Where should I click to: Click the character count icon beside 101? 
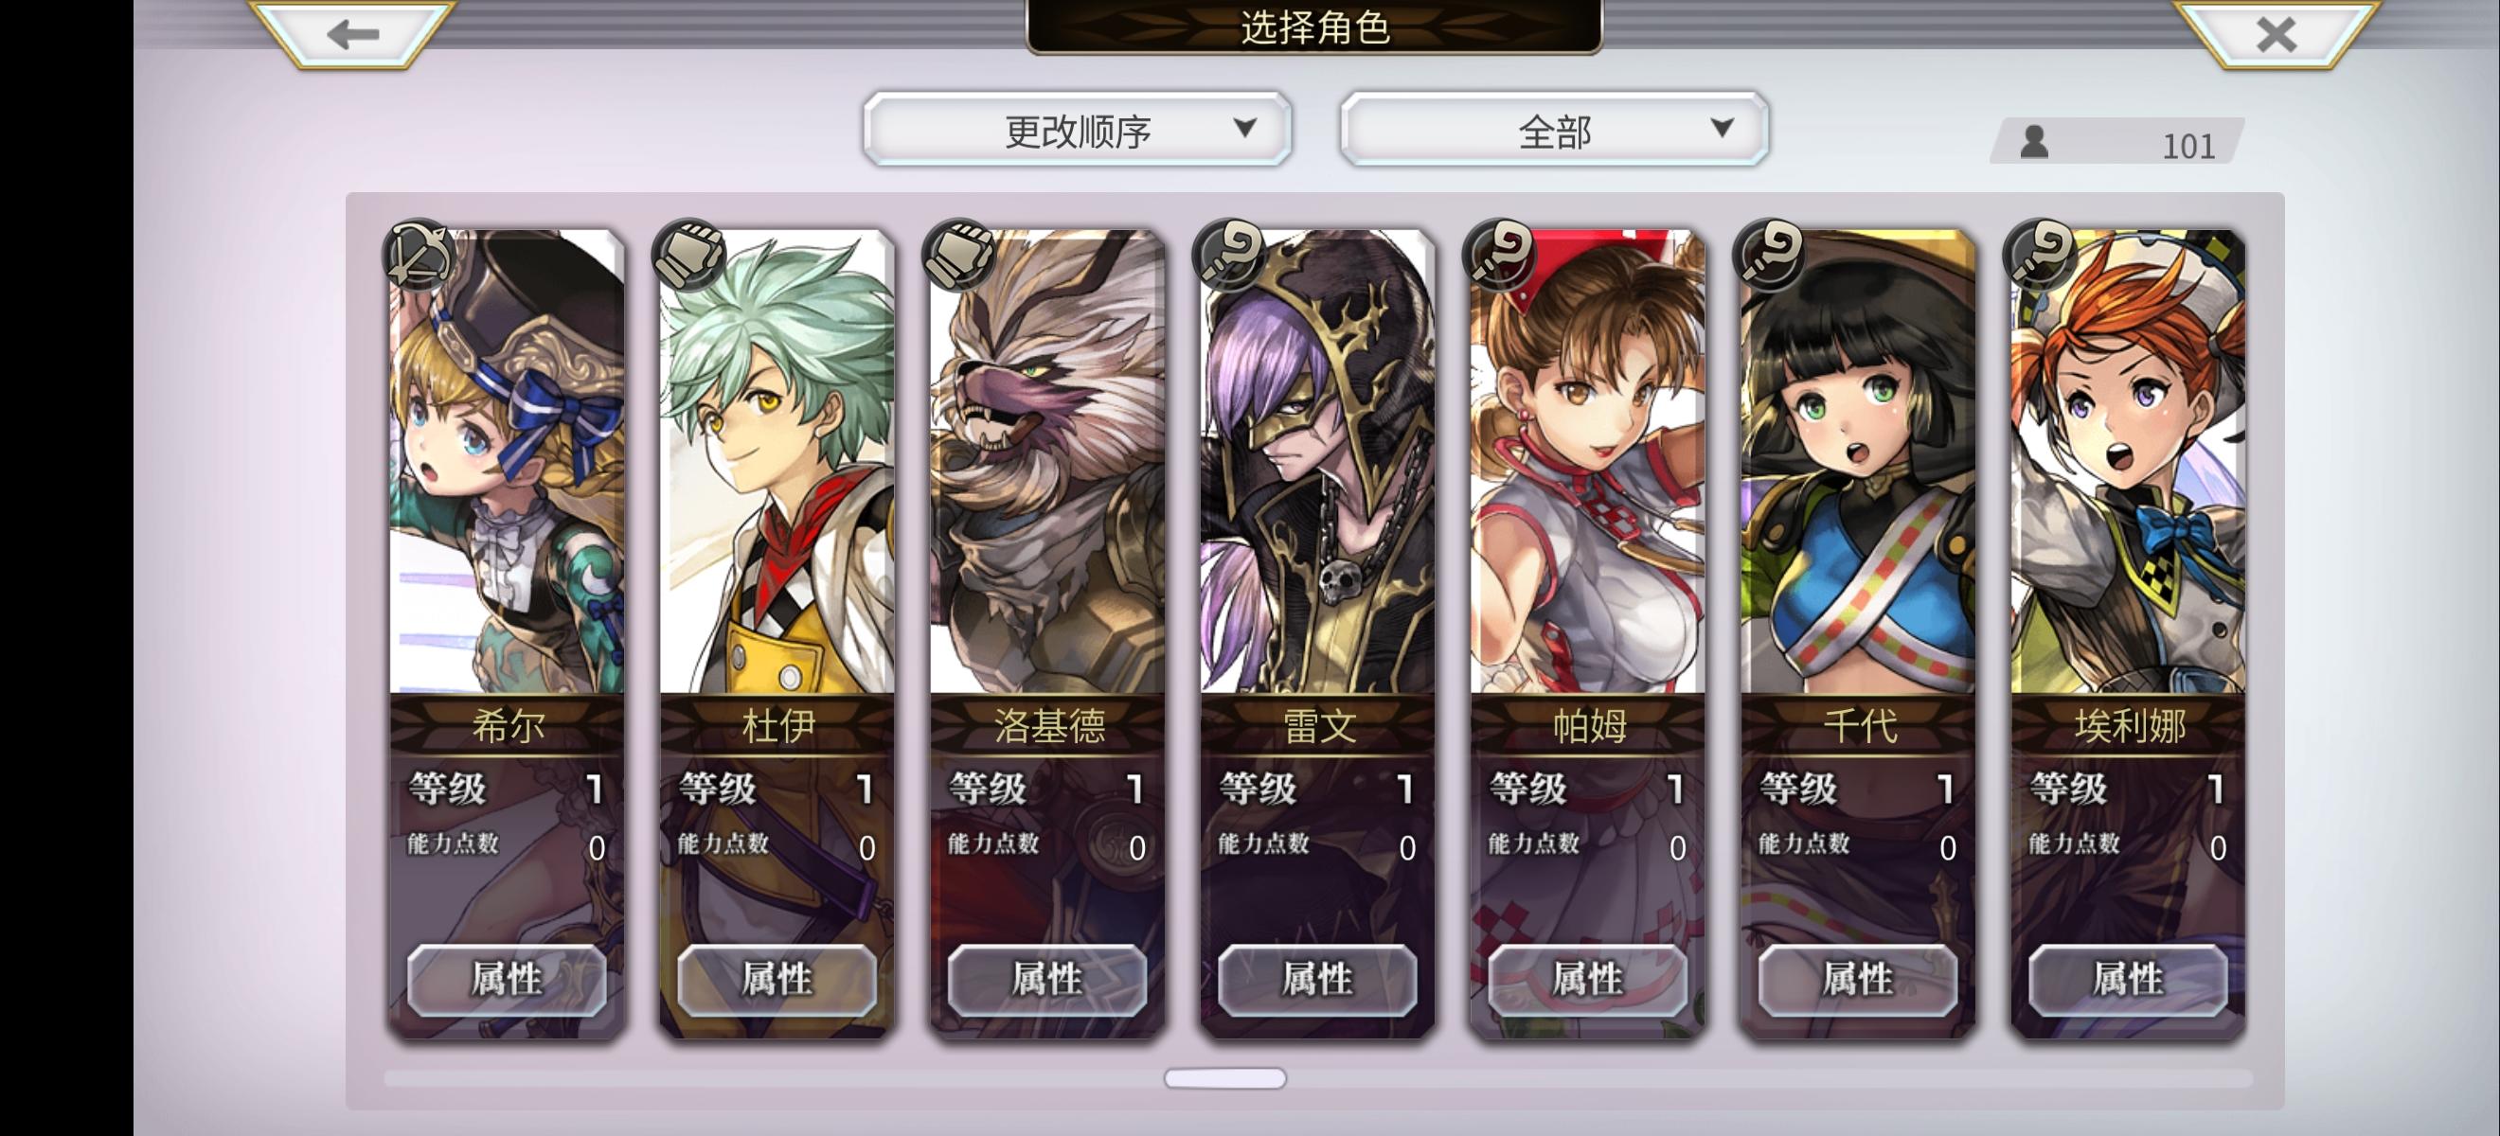(x=2034, y=142)
